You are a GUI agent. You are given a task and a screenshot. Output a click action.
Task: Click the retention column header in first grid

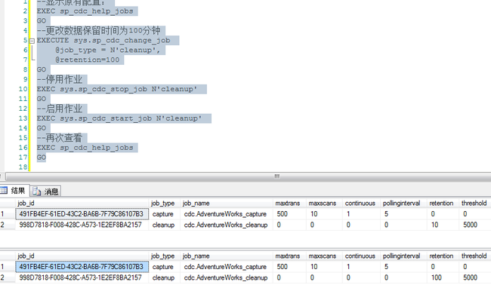point(443,203)
